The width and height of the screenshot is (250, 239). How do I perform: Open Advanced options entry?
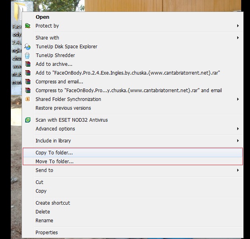(133, 128)
